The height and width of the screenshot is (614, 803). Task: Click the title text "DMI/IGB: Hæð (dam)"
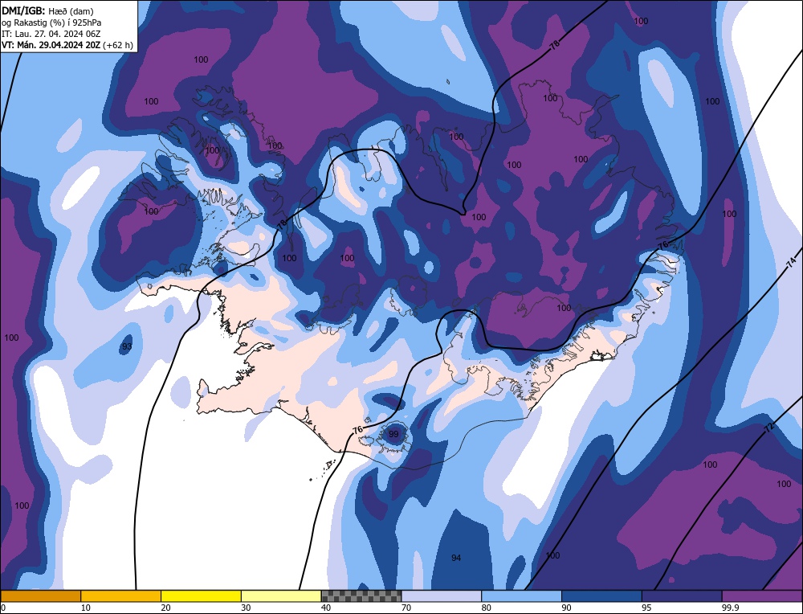coord(47,10)
